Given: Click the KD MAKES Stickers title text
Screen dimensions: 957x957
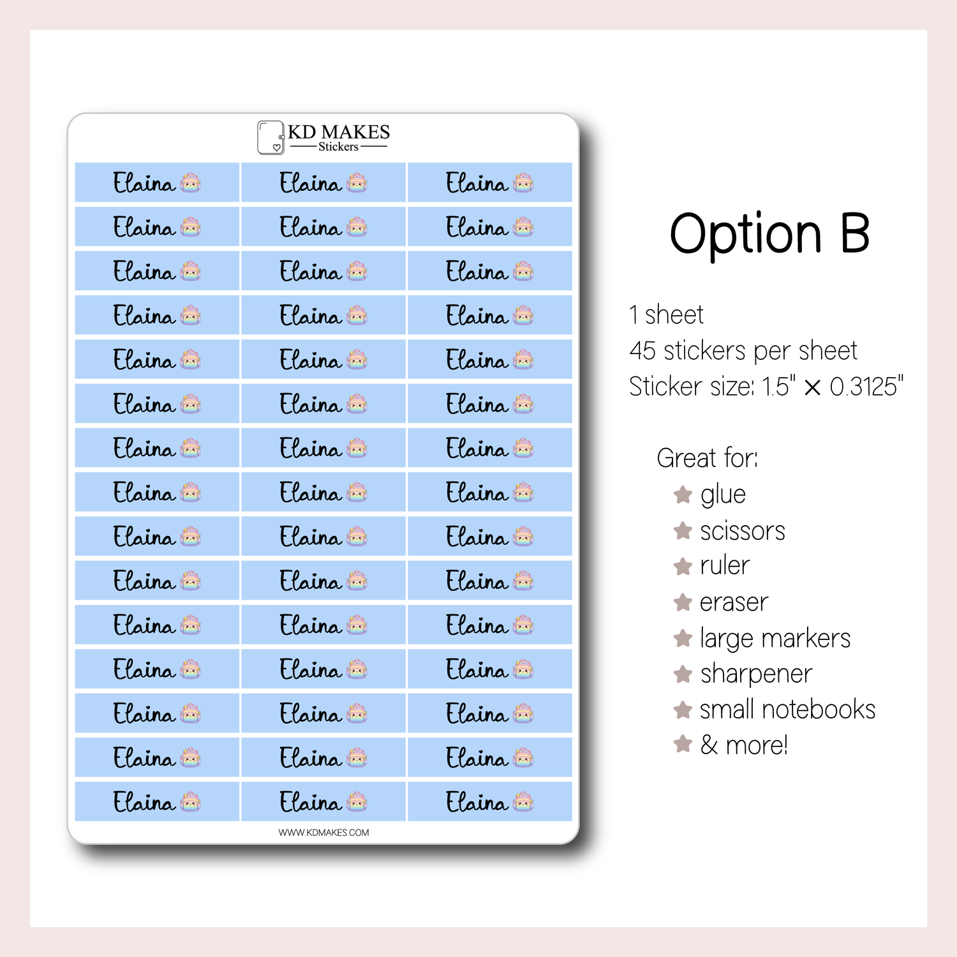Looking at the screenshot, I should coord(338,137).
